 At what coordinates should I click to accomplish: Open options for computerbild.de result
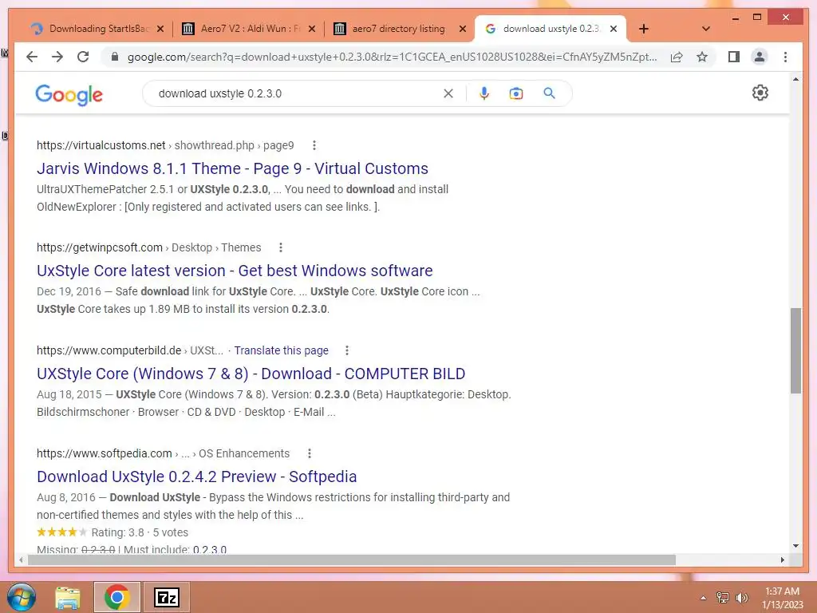[x=347, y=351]
